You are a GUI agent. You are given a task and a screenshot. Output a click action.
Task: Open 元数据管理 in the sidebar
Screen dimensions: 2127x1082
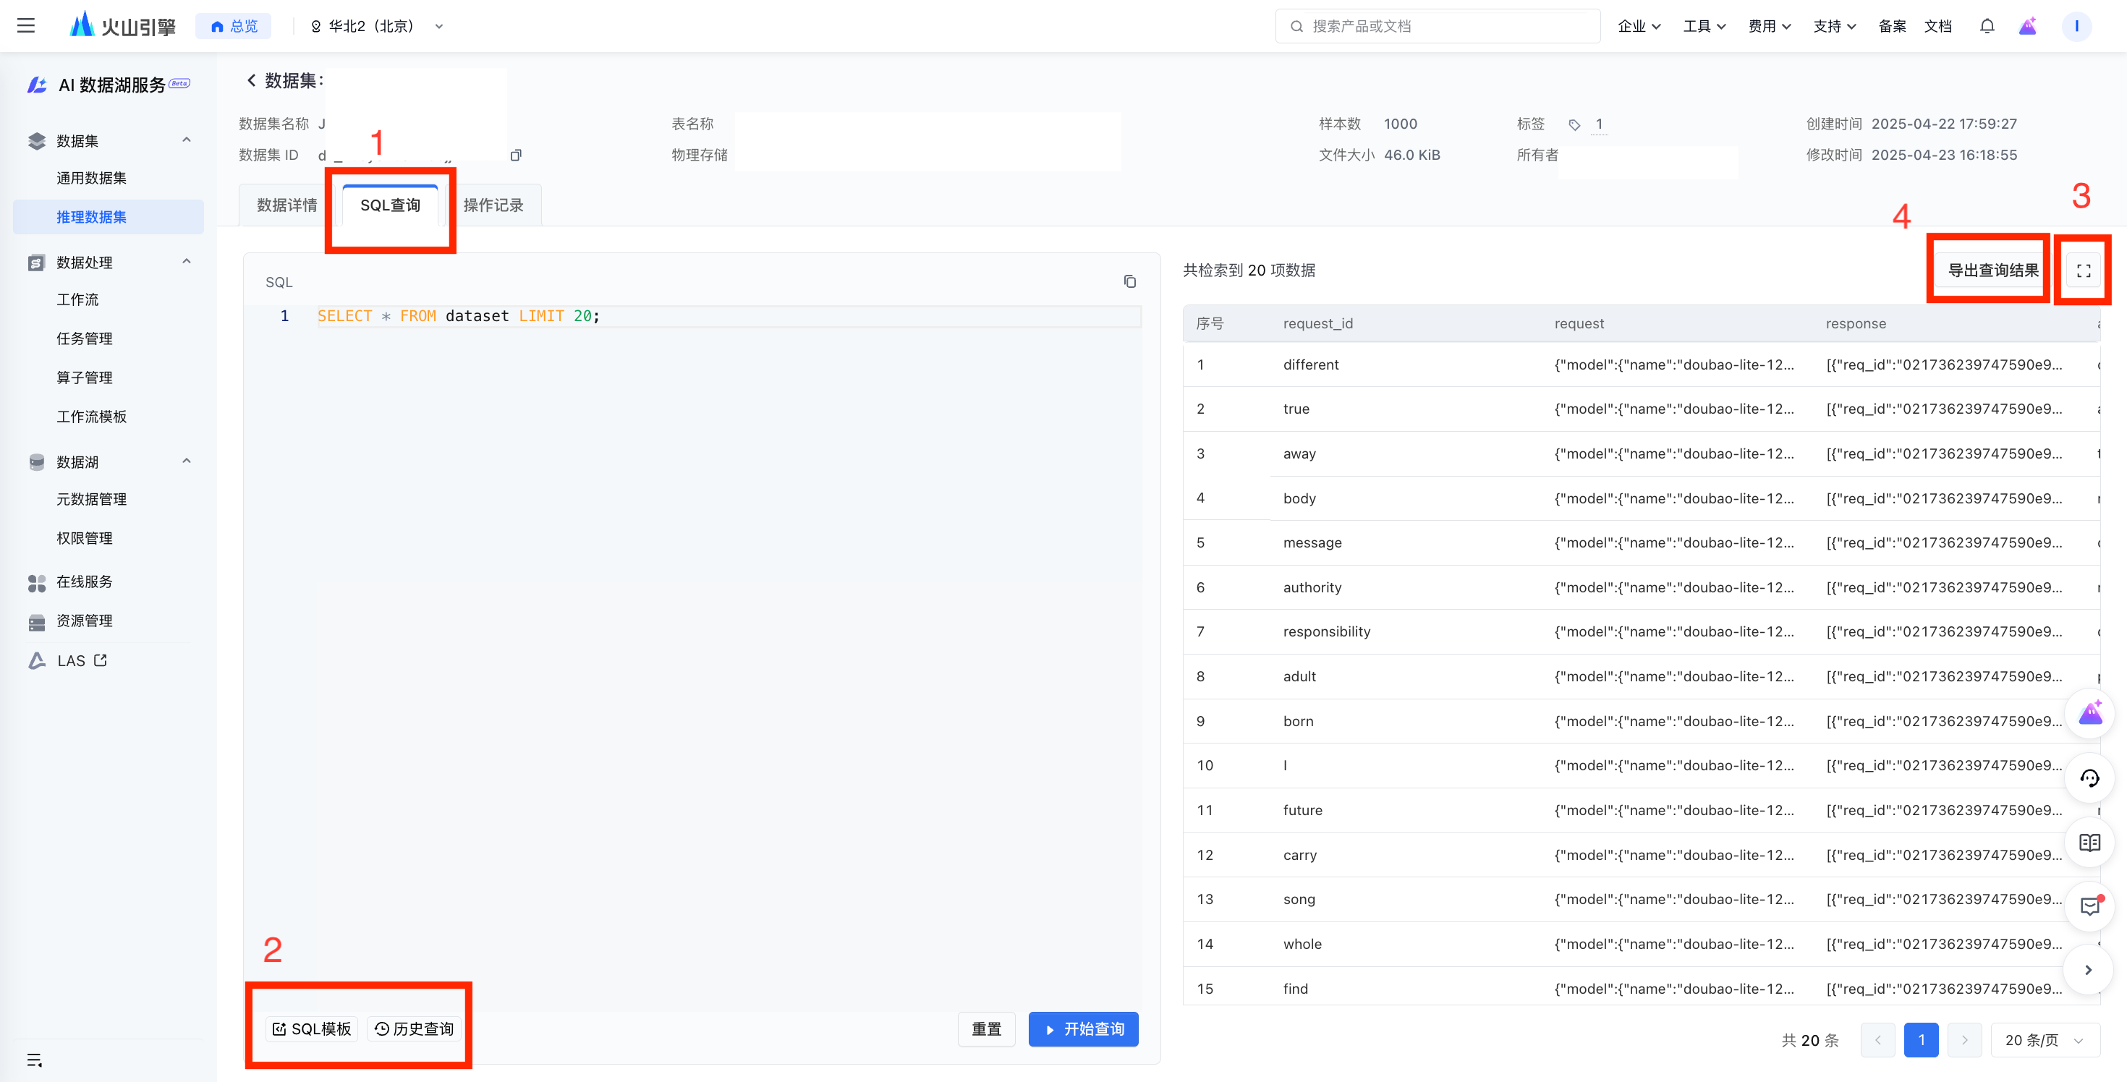point(91,498)
